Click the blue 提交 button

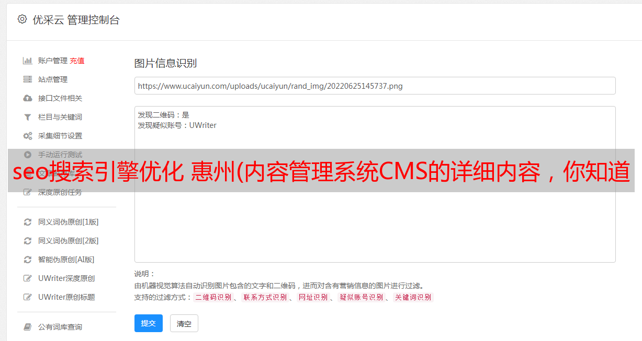coord(149,323)
